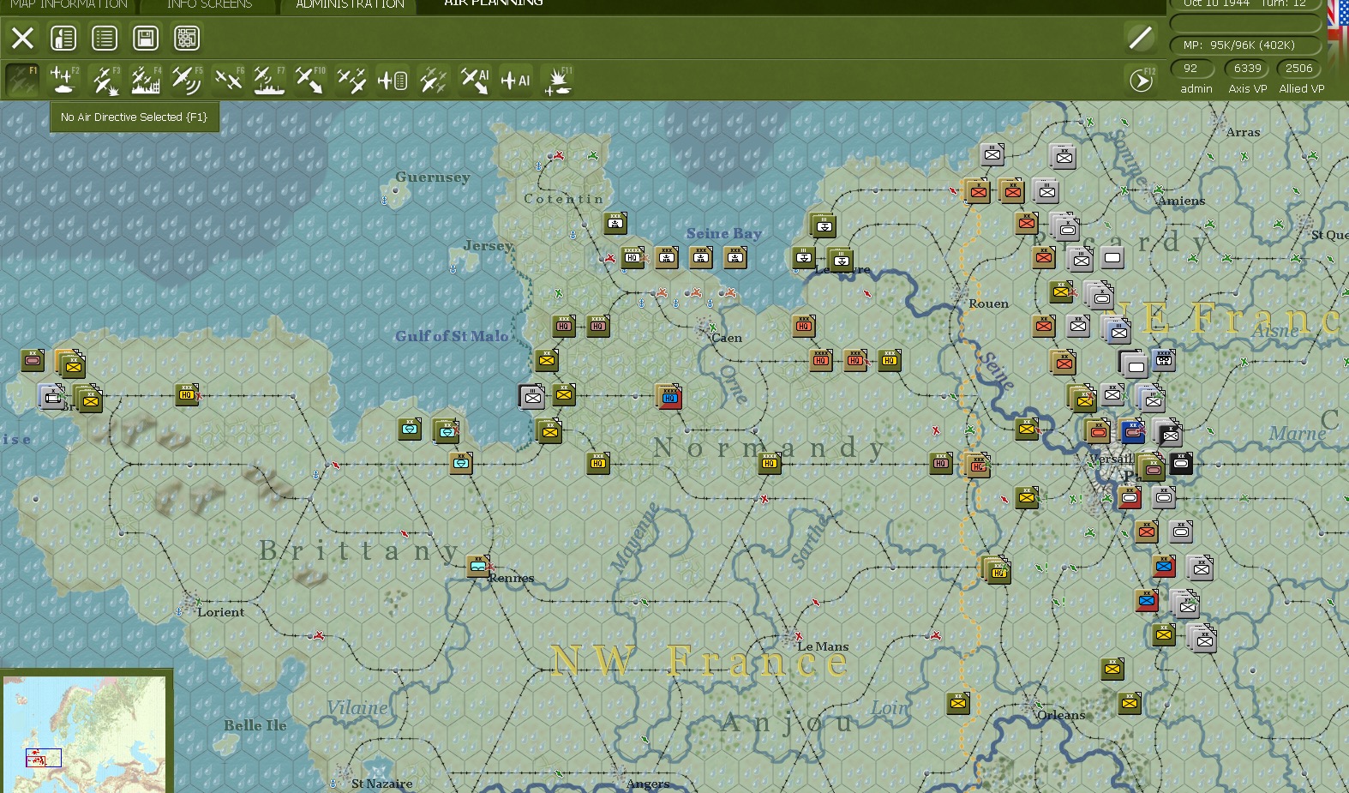Save the game with the floppy disk icon
The image size is (1349, 793).
[146, 38]
